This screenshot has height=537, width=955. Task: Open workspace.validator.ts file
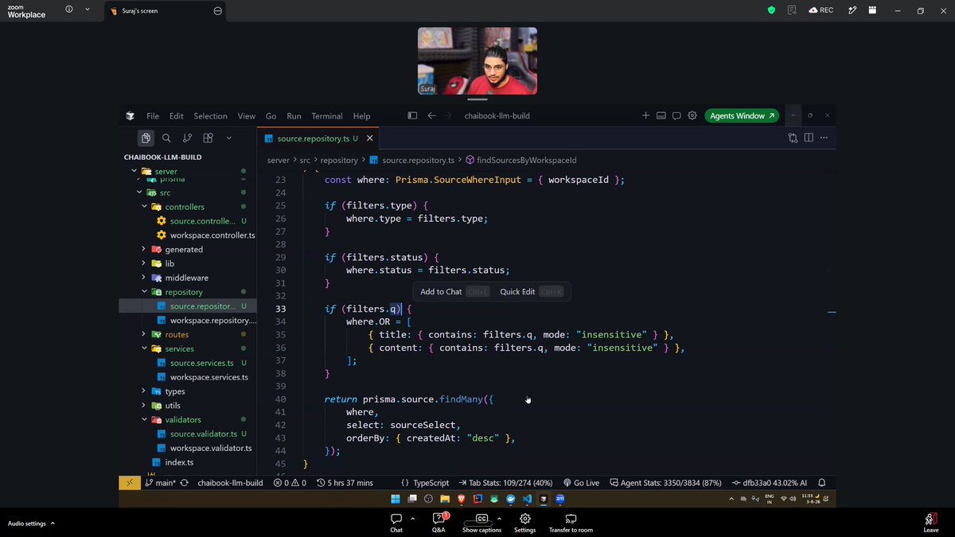pos(210,448)
